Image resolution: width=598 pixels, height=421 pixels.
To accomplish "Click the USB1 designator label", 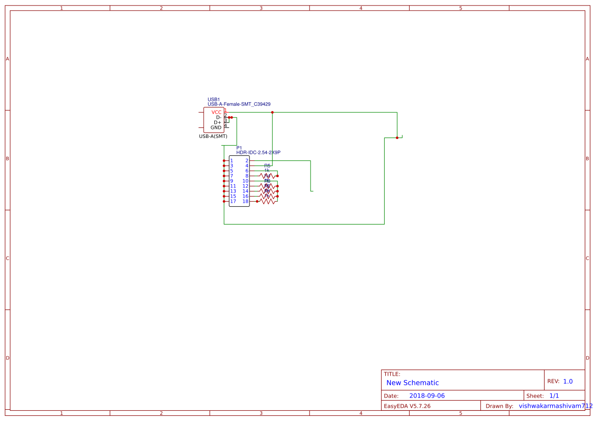I will tap(214, 100).
